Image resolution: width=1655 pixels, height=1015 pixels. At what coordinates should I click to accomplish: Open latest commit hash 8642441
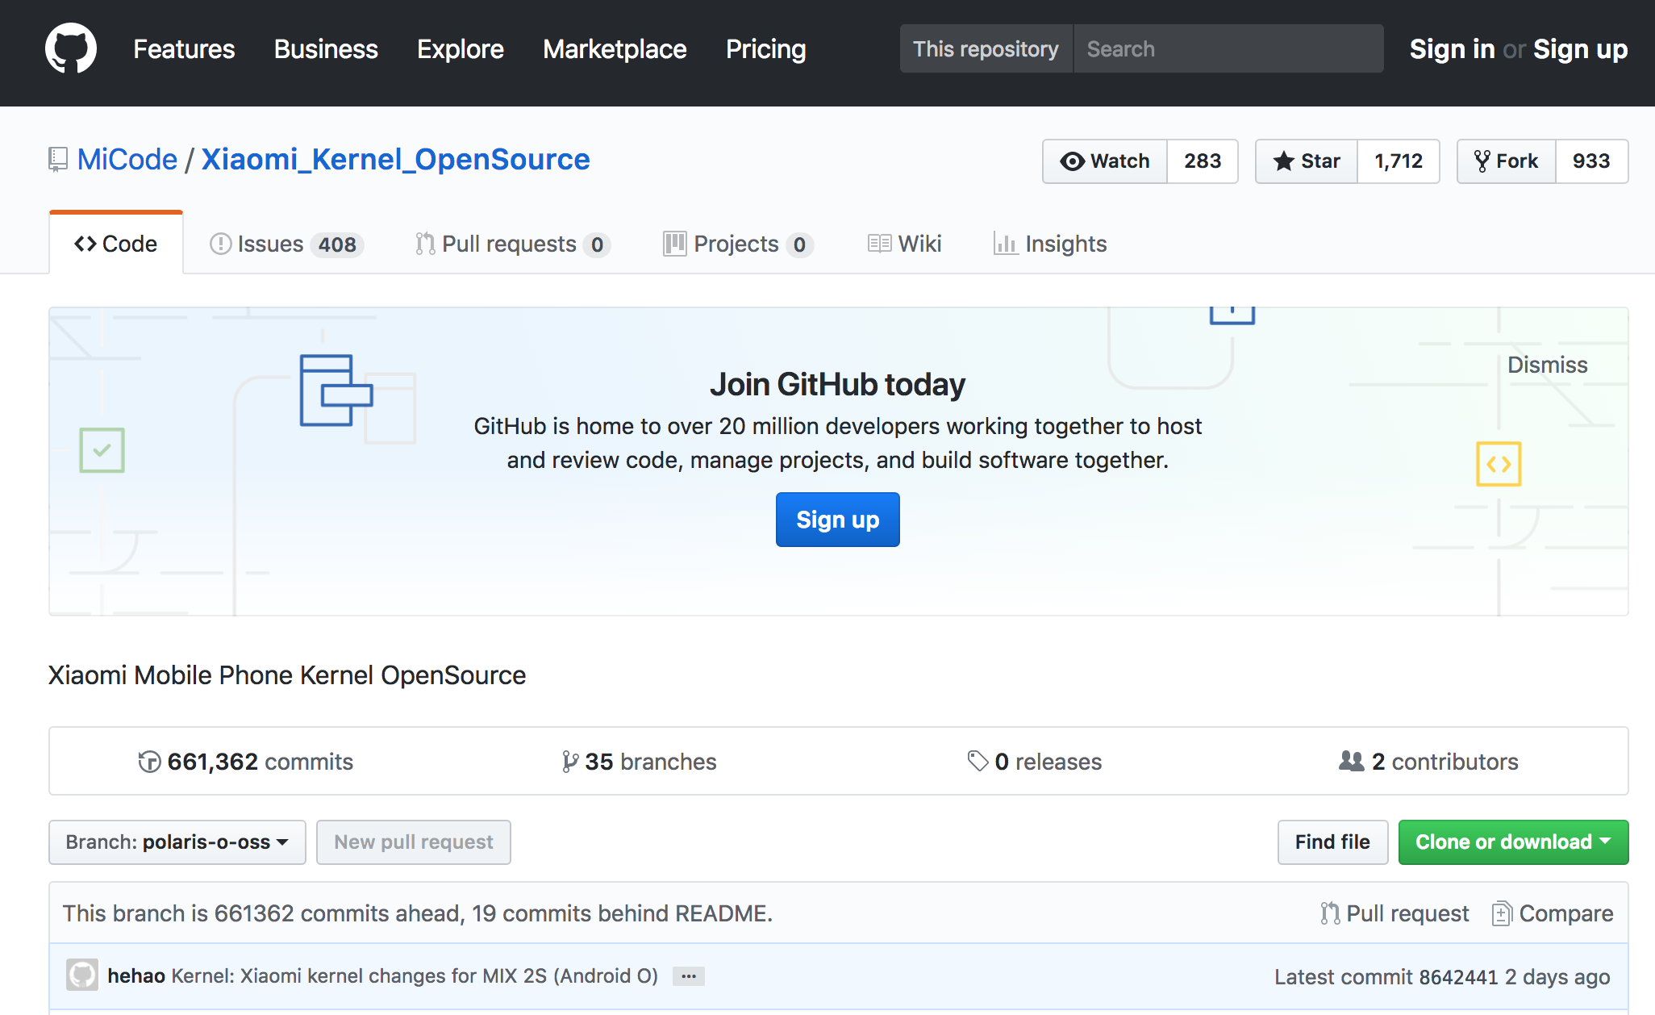pos(1458,977)
